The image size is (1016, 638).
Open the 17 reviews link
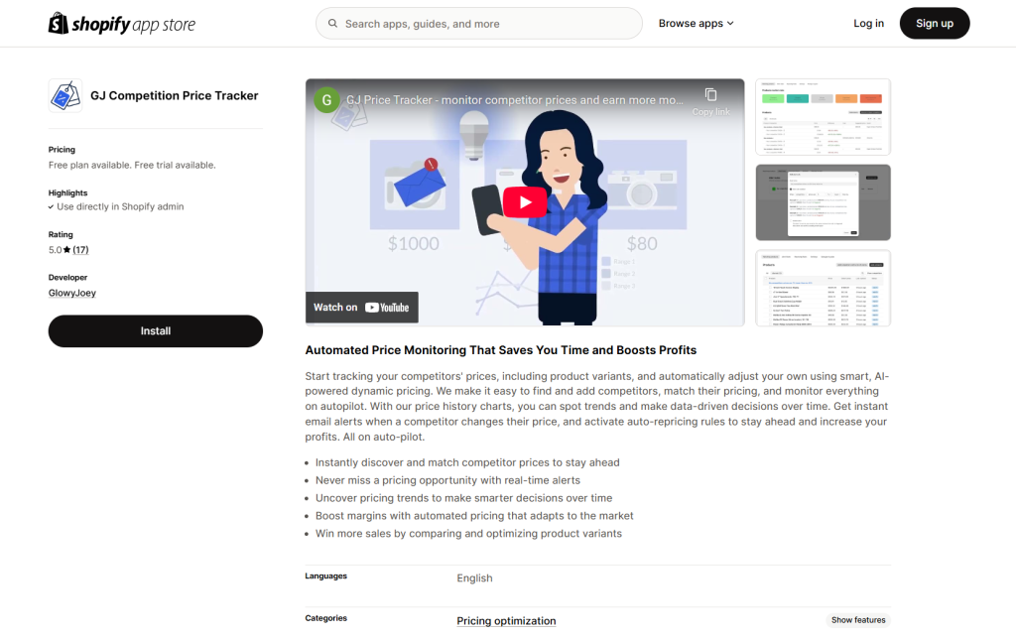[x=80, y=250]
